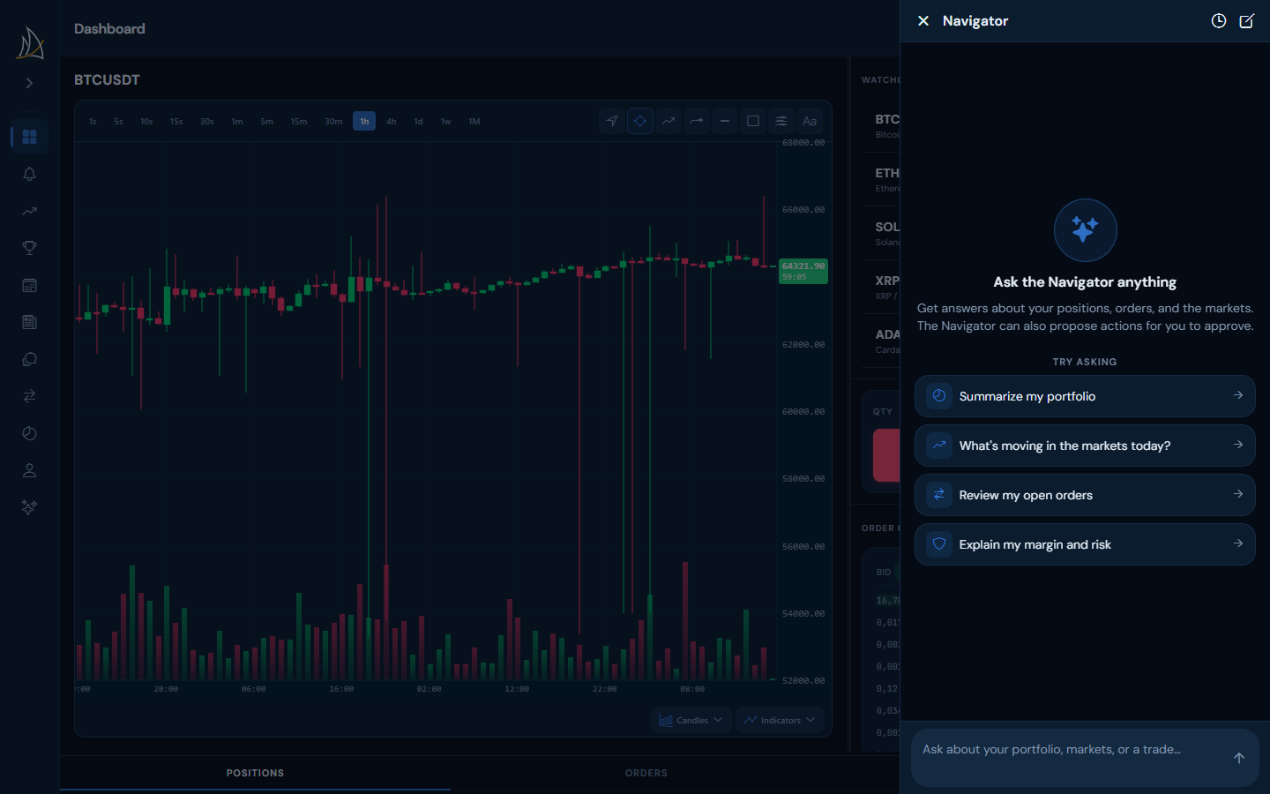1270x794 pixels.
Task: Open the Indicators dropdown
Action: point(780,720)
